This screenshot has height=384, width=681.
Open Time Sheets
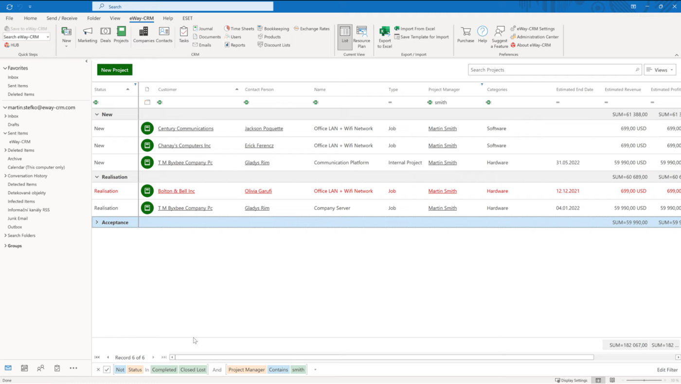point(239,29)
